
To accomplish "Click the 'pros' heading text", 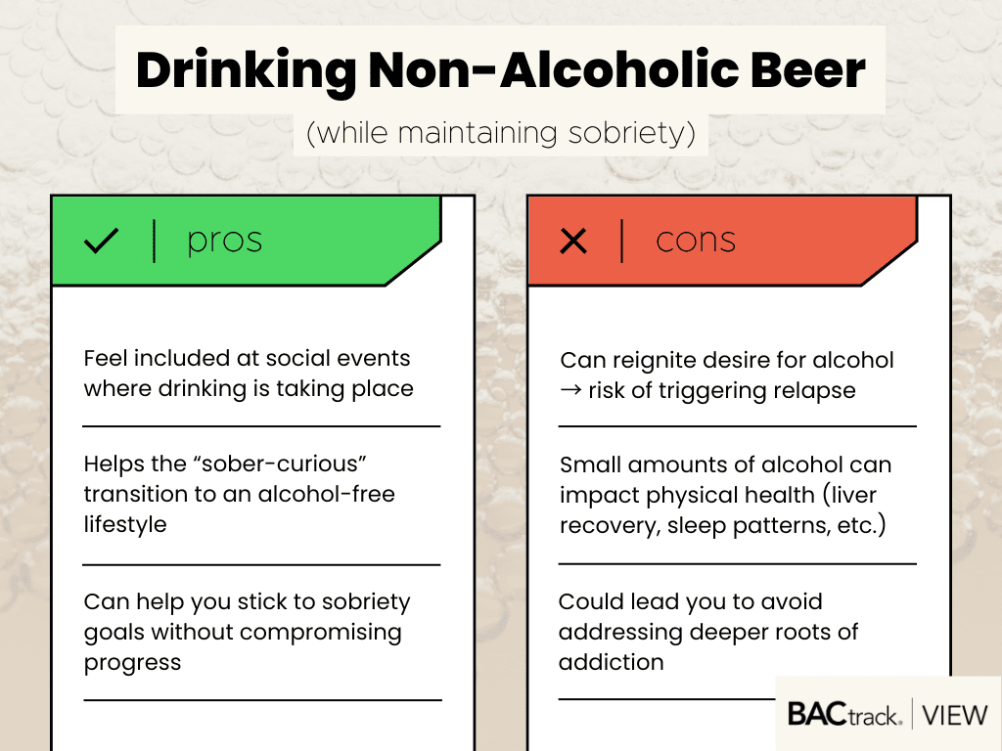I will (224, 241).
